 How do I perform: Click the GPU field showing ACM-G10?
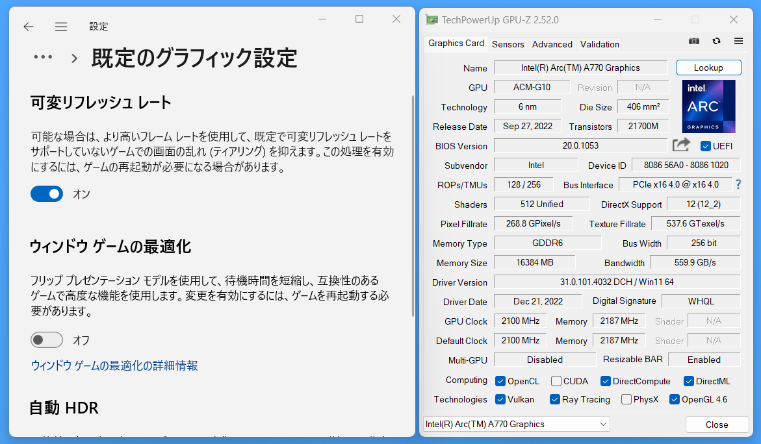532,87
